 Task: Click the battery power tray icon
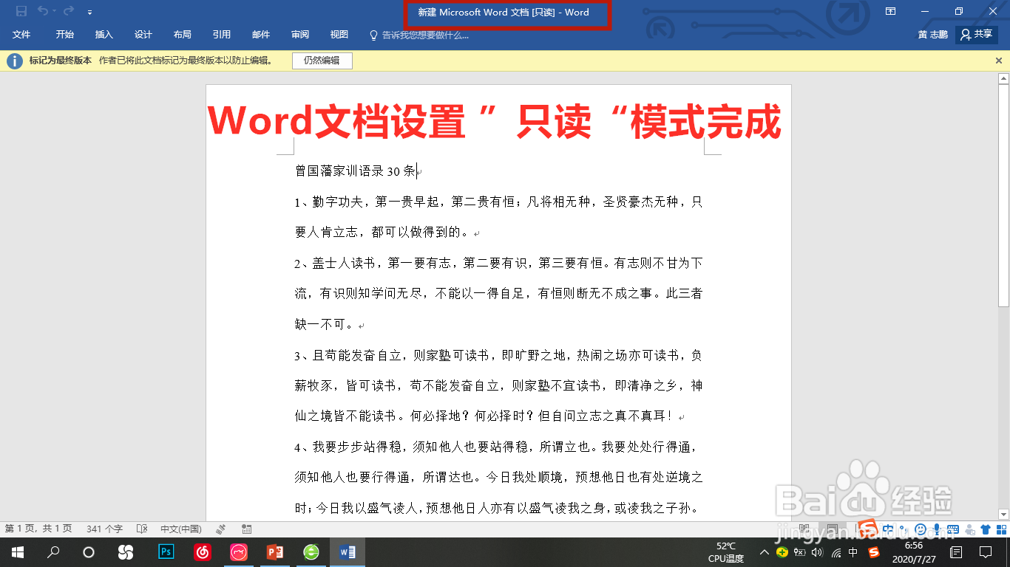(800, 552)
